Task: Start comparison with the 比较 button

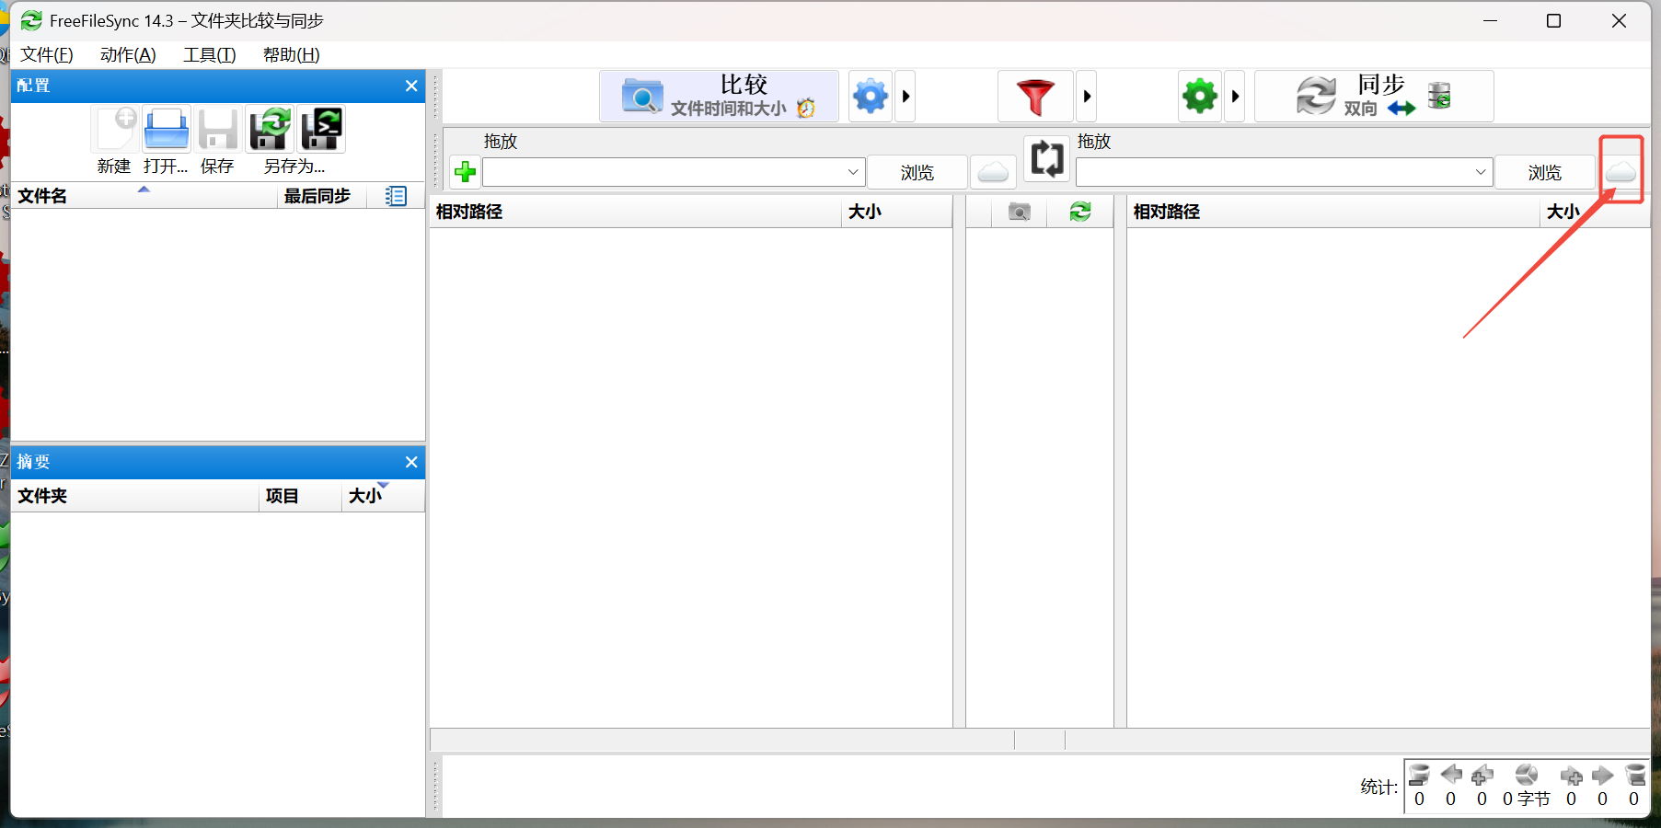Action: pyautogui.click(x=719, y=96)
